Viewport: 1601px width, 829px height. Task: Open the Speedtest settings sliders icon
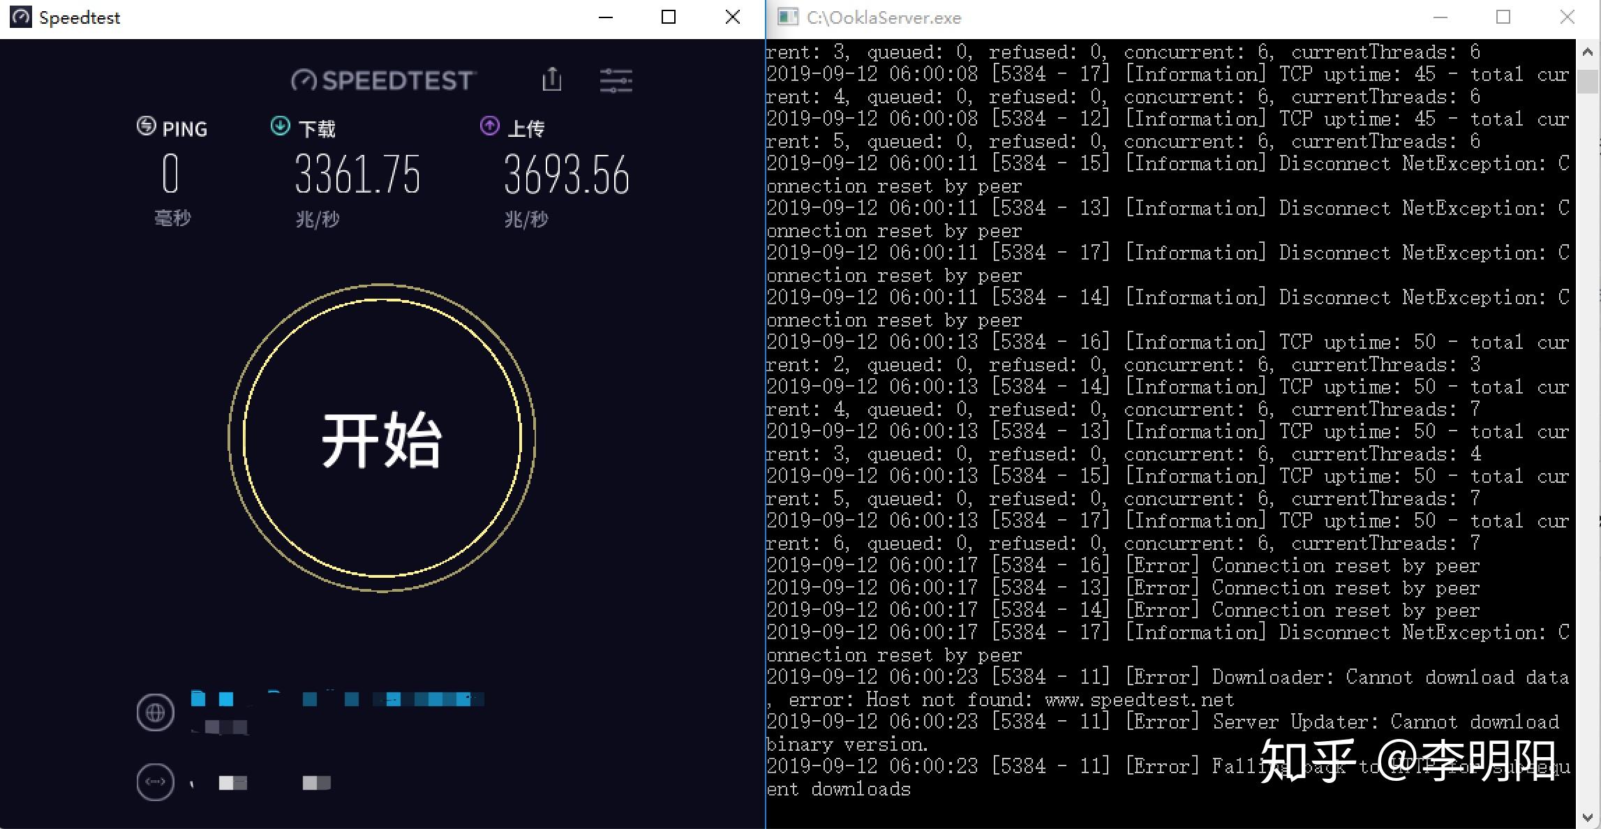[616, 80]
